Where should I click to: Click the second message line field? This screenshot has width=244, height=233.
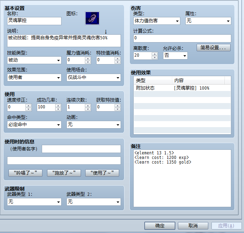[64, 160]
